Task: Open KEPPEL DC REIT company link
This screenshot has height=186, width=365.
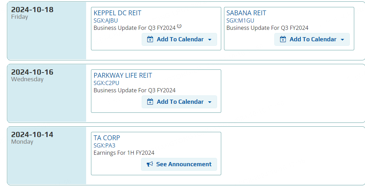Action: pyautogui.click(x=117, y=13)
